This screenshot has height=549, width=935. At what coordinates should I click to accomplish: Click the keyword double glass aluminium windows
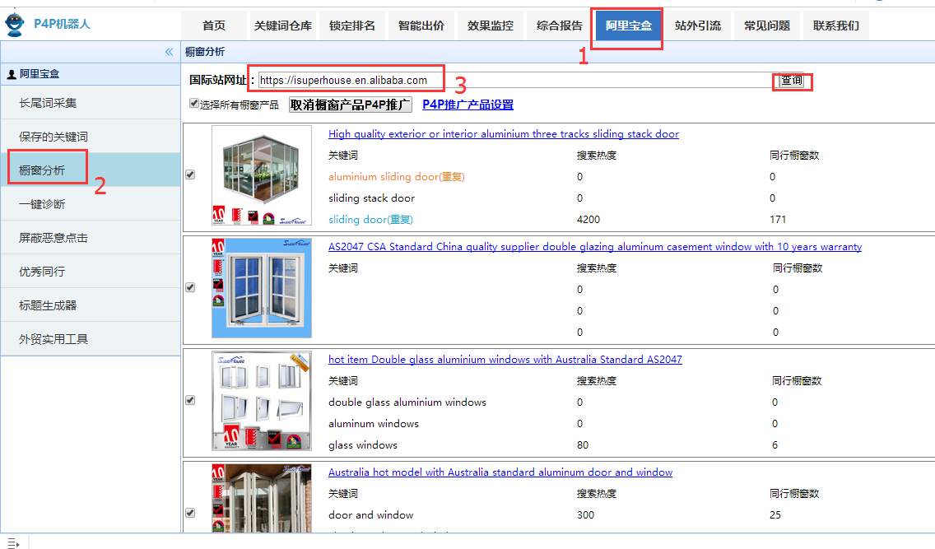pyautogui.click(x=407, y=402)
